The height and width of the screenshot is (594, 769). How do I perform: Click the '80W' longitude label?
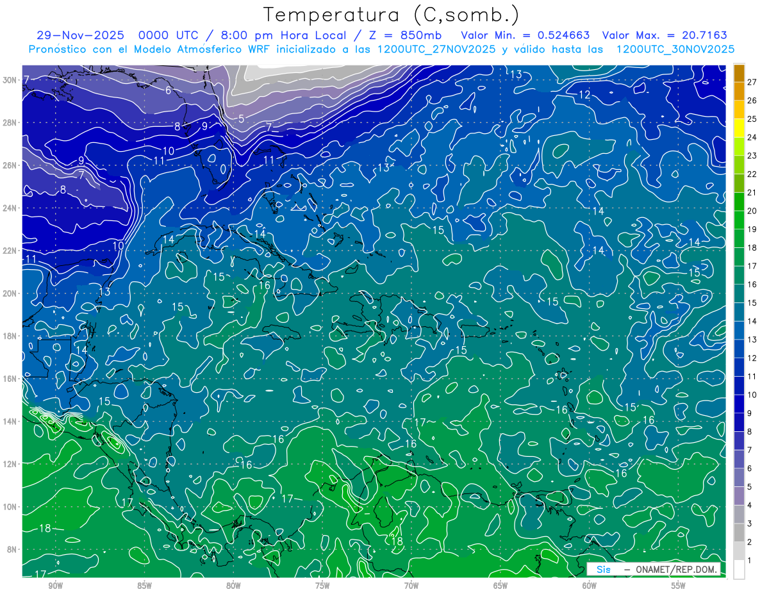click(233, 586)
